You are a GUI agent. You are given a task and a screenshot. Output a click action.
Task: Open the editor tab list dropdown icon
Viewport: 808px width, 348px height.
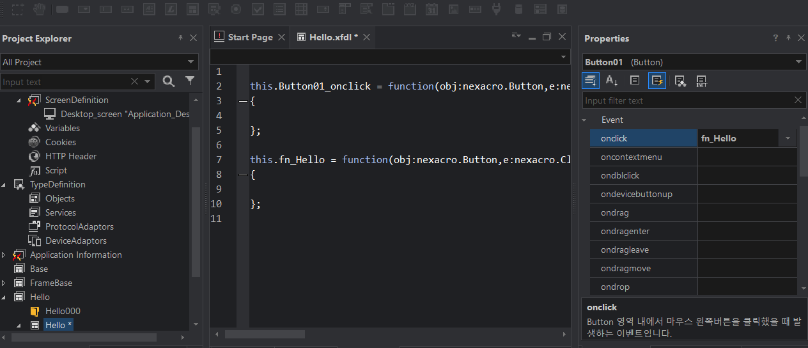[x=517, y=36]
